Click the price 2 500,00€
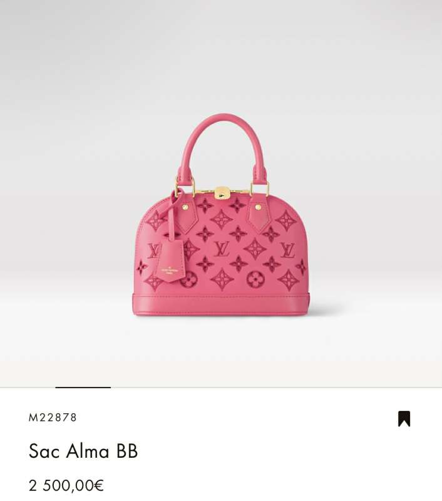This screenshot has height=501, width=442. click(x=66, y=485)
